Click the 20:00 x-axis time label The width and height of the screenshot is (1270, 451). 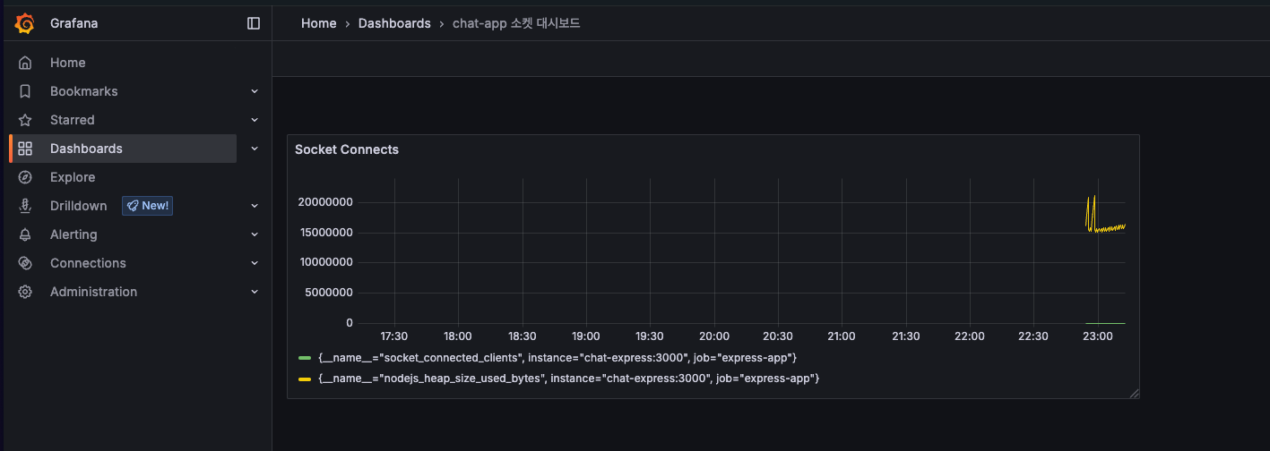click(714, 336)
